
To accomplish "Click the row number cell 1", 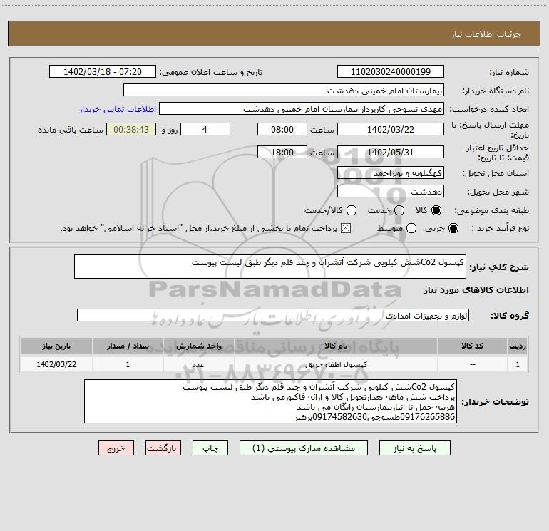I will pyautogui.click(x=518, y=364).
